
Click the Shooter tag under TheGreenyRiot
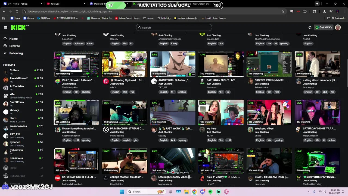[x=86, y=92]
